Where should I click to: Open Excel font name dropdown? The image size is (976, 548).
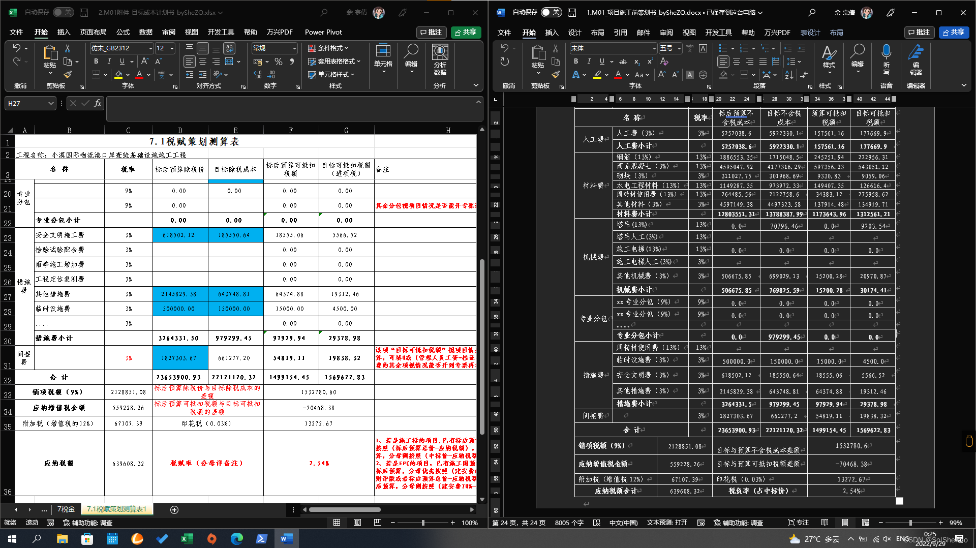[x=150, y=48]
